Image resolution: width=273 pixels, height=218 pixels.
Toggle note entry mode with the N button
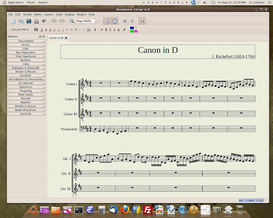[x=36, y=29]
